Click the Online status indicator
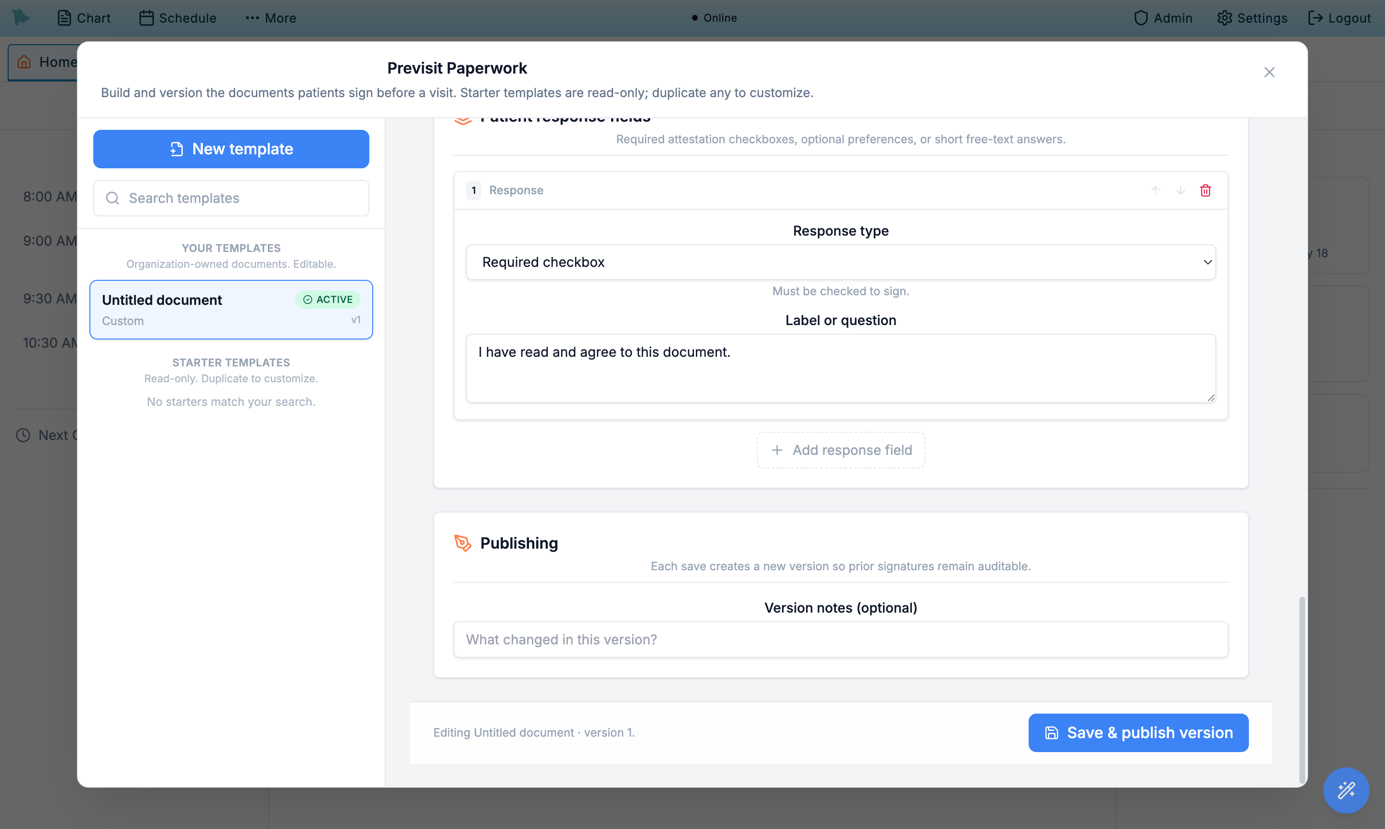The height and width of the screenshot is (829, 1385). point(714,18)
